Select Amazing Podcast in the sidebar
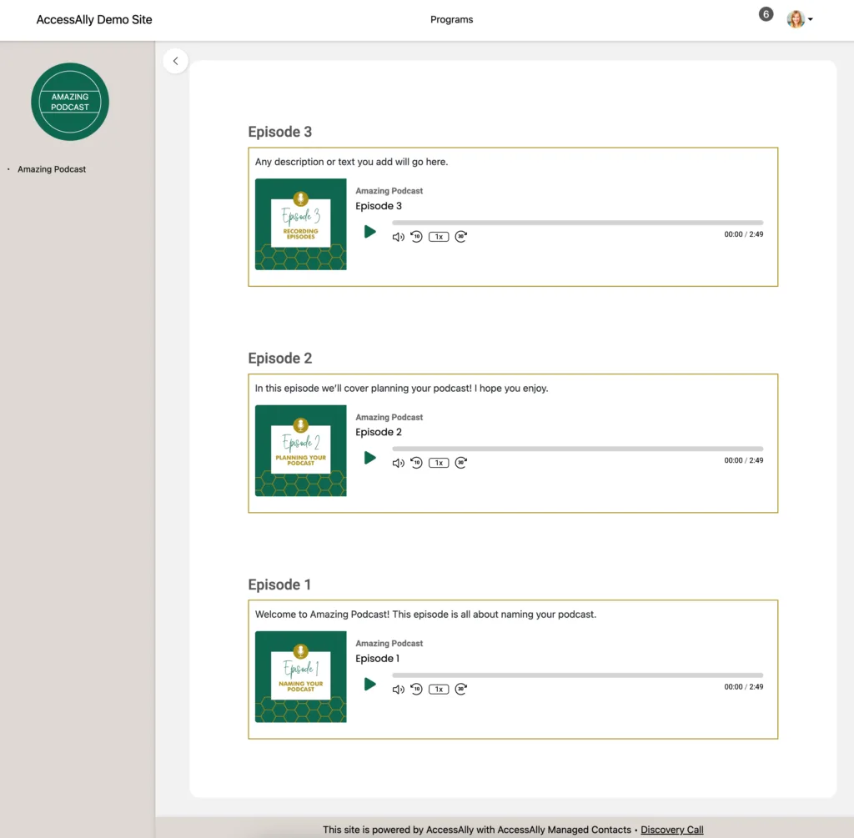 coord(52,169)
